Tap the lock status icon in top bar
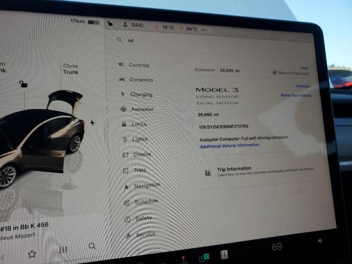 (x=110, y=24)
